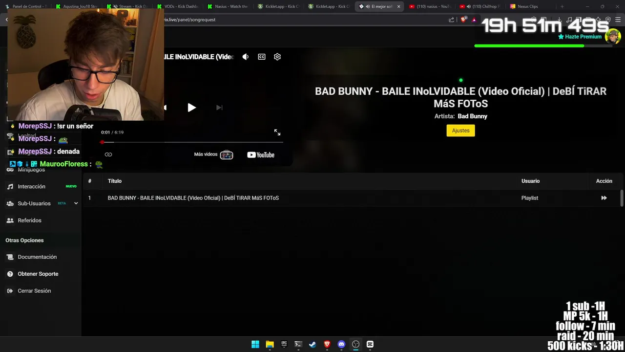This screenshot has height=352, width=625.
Task: Open the YouTube player settings gear
Action: click(277, 57)
